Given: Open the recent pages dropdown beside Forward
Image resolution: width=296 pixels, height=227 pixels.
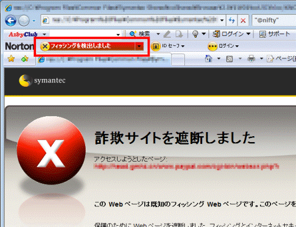Looking at the screenshot, I should [34, 21].
